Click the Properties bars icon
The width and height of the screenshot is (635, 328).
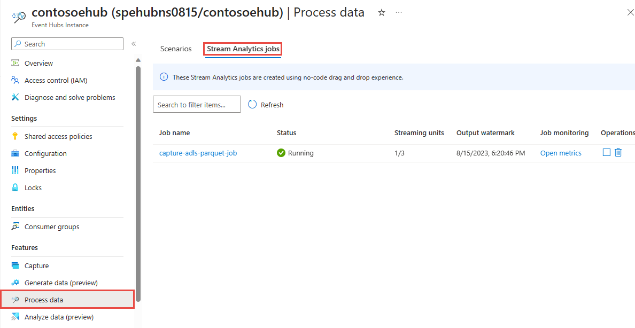pyautogui.click(x=16, y=170)
